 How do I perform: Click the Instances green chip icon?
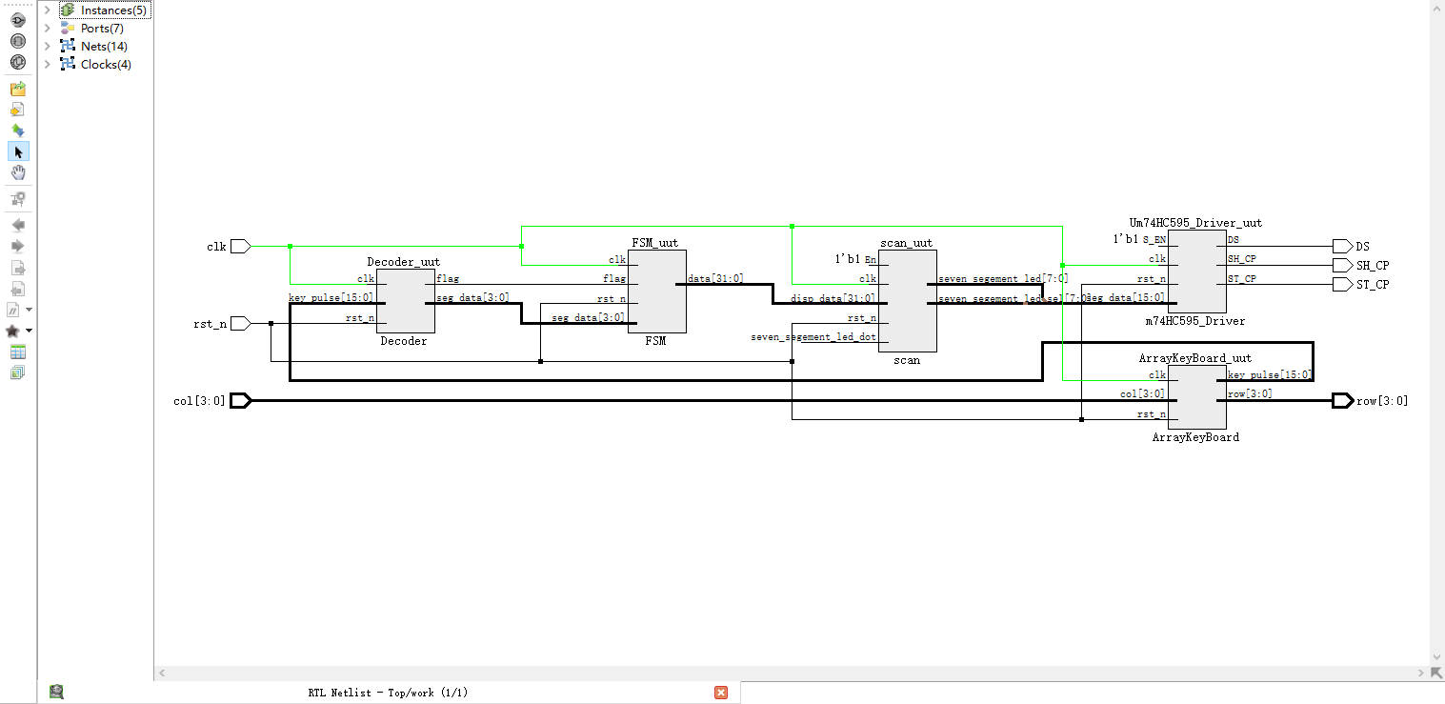tap(67, 10)
